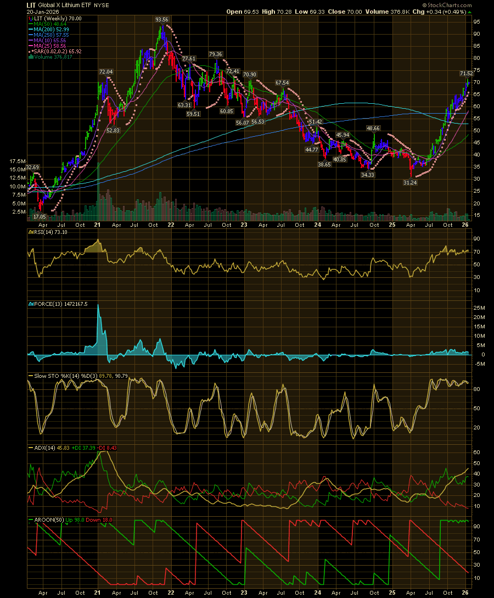
Task: Click the 31.24 low price label
Action: (410, 182)
